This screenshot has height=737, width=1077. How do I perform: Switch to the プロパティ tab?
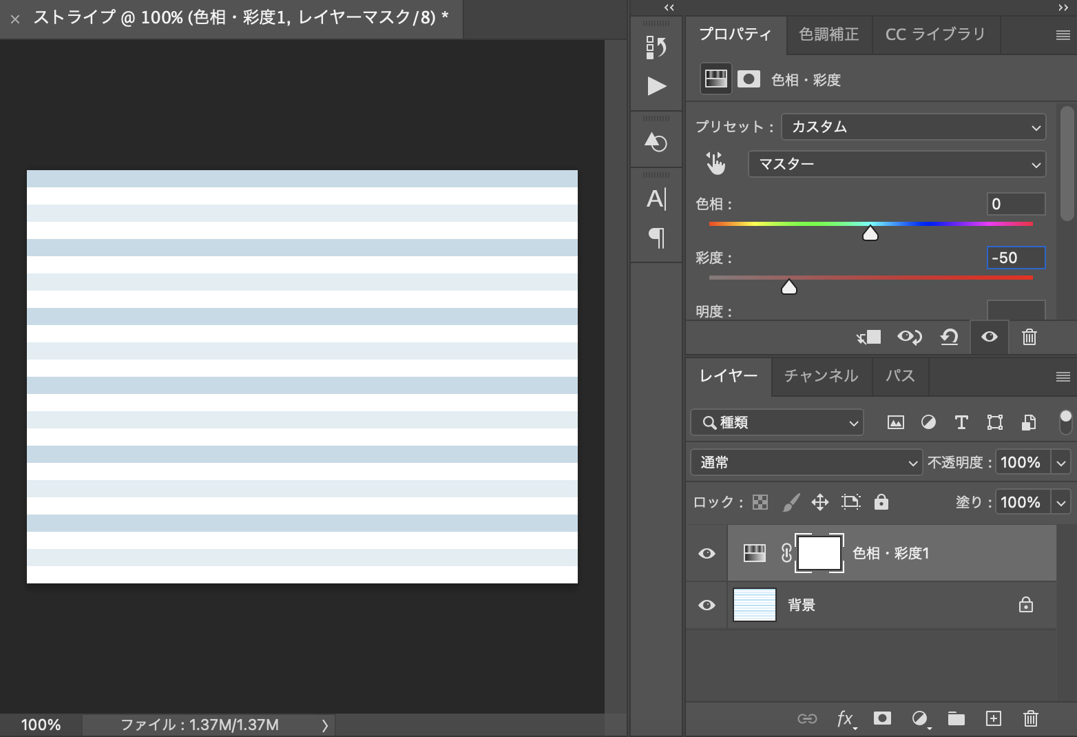click(735, 34)
